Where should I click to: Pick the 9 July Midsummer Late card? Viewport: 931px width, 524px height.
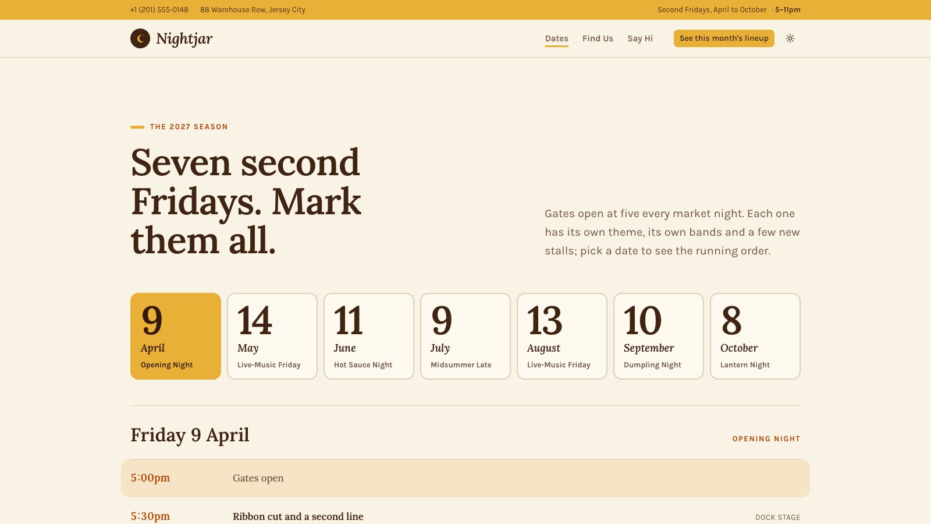click(465, 336)
